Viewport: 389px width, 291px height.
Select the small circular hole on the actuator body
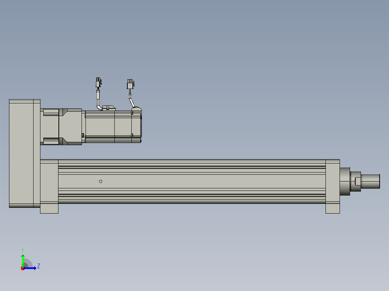coord(100,182)
